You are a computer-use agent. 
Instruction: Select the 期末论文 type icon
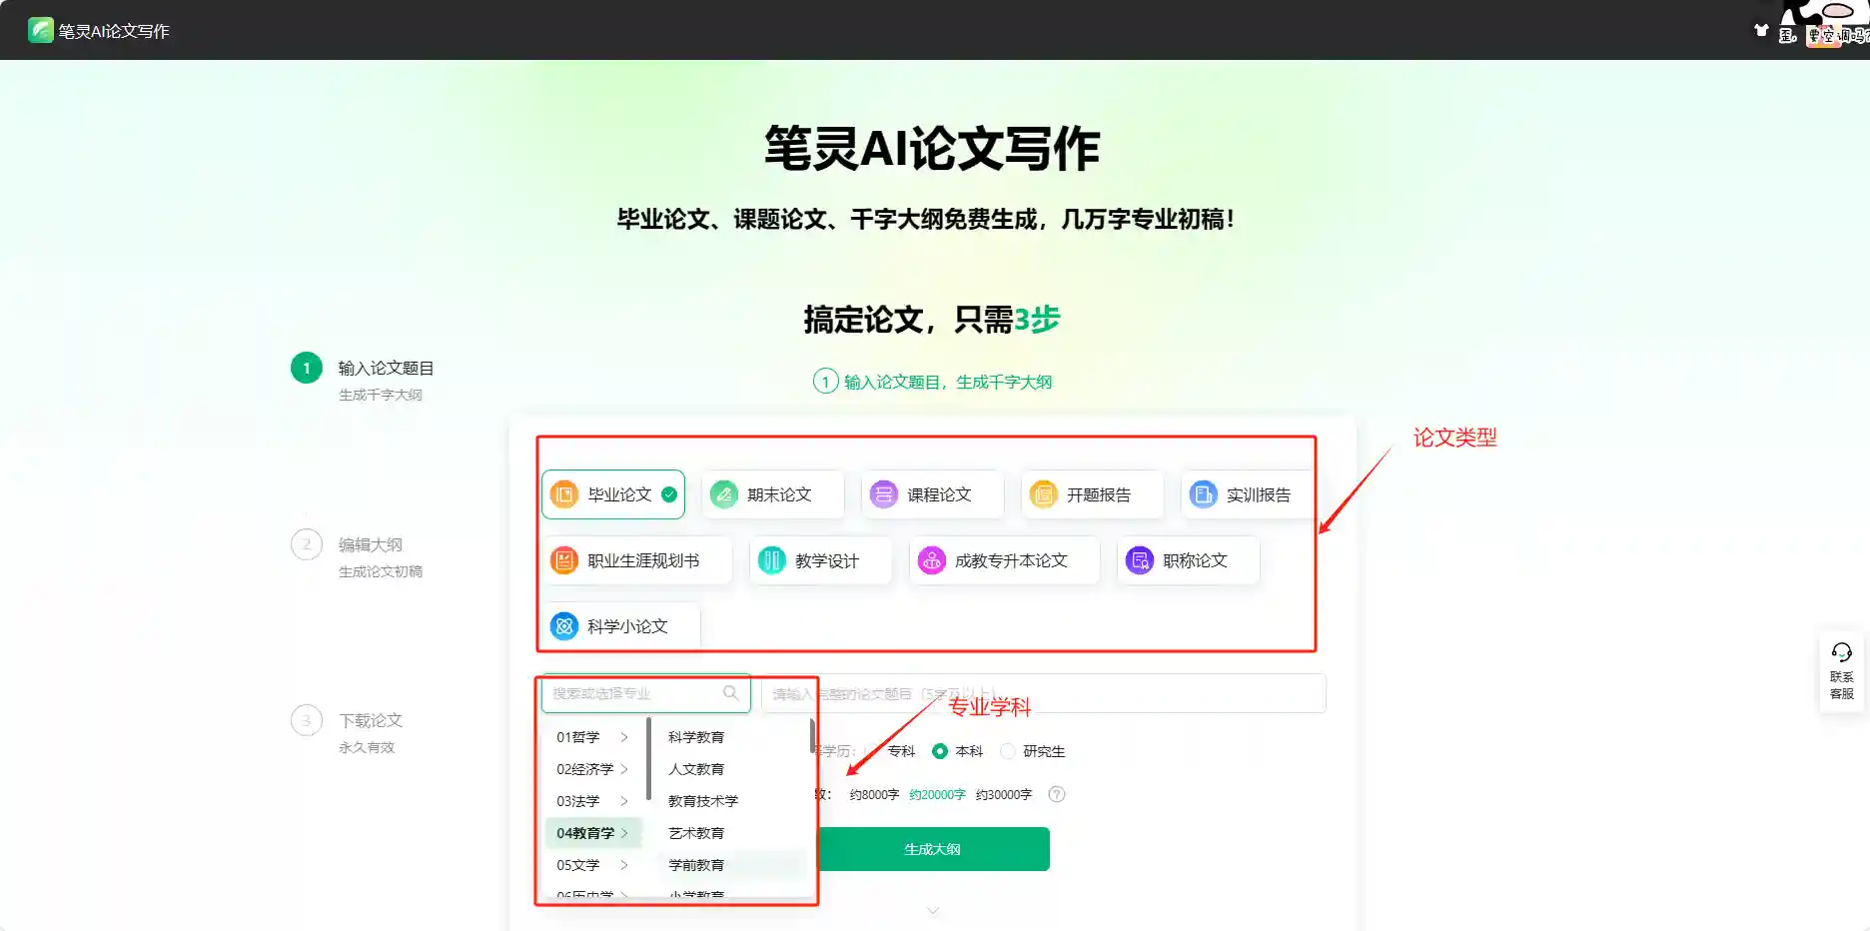724,494
